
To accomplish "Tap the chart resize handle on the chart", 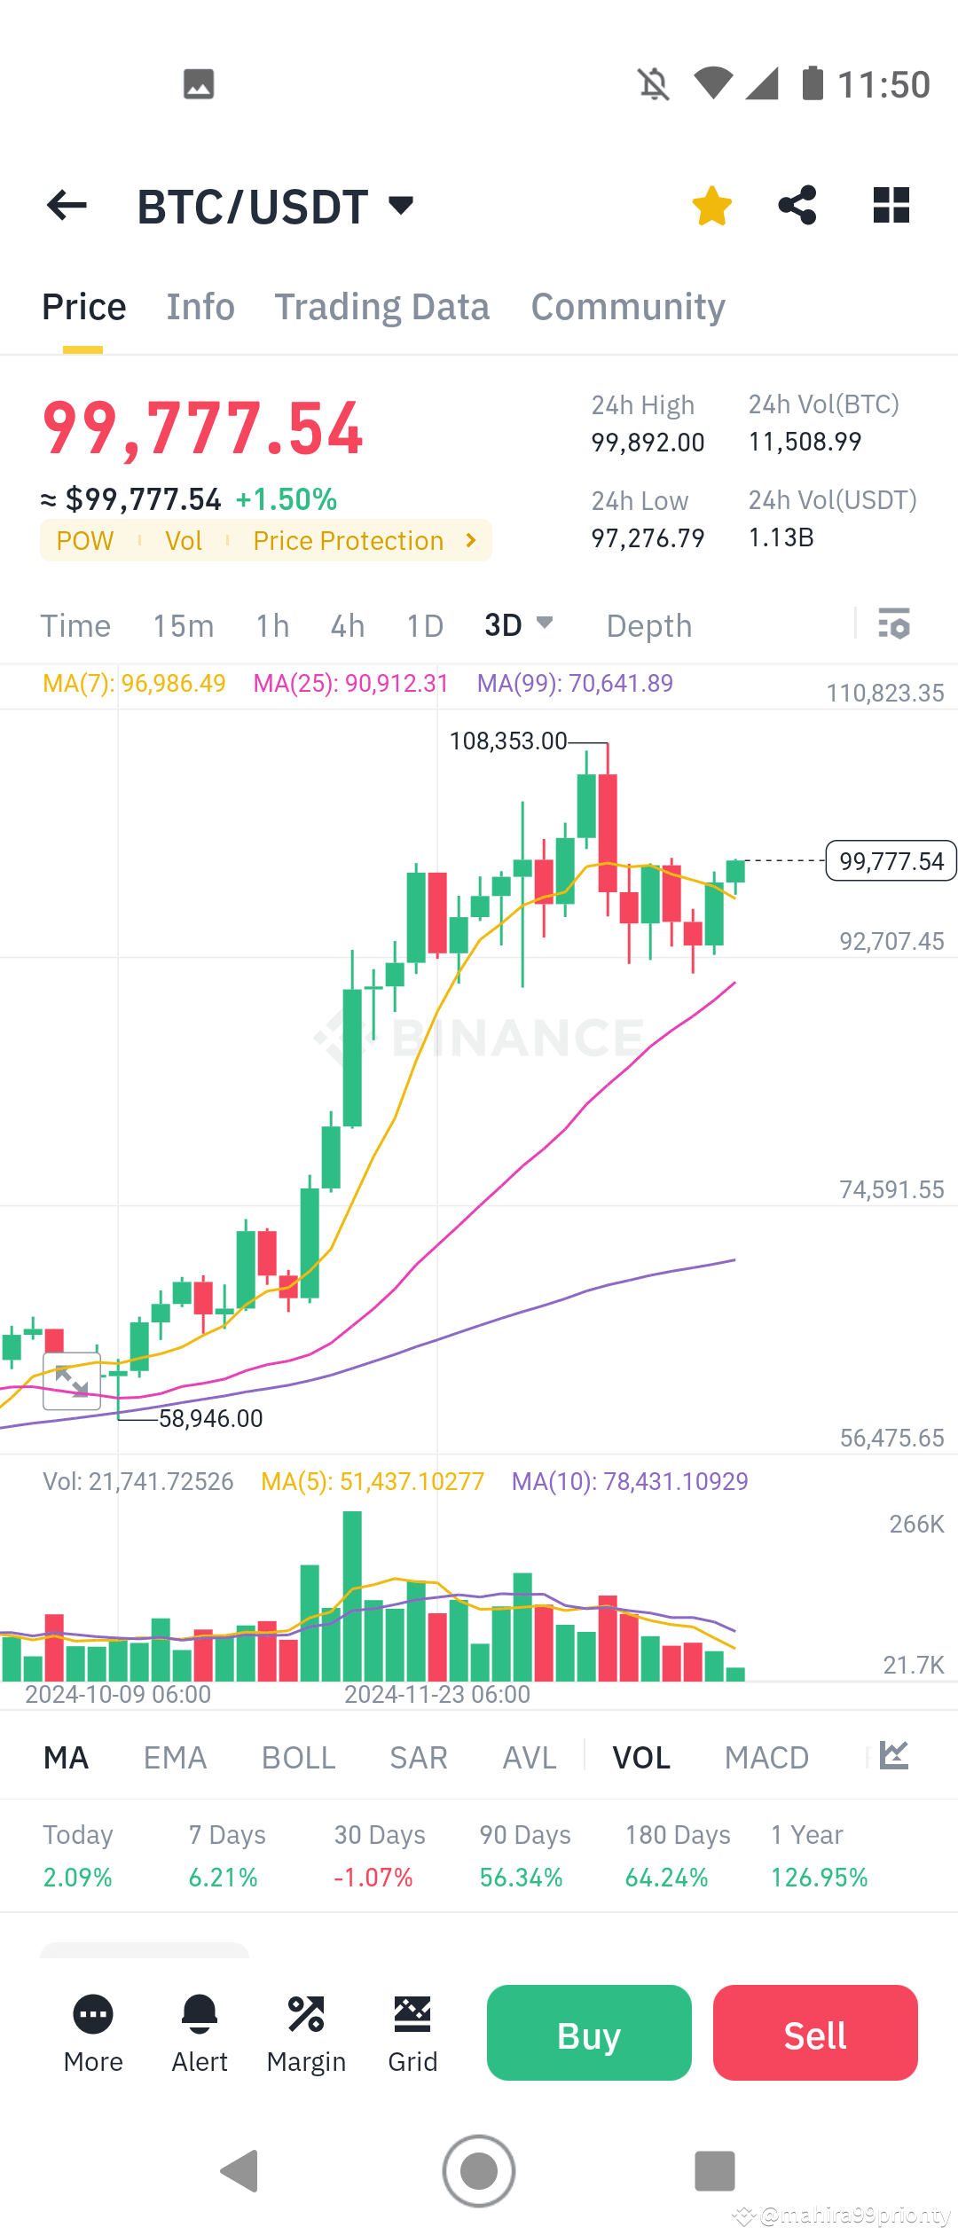I will (71, 1380).
